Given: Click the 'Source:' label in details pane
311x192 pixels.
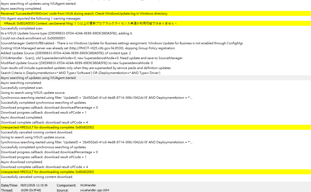Looking at the screenshot, I should [63, 190].
